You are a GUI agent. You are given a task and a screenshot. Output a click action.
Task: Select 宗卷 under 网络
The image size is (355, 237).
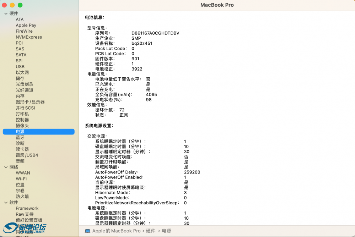click(20, 191)
